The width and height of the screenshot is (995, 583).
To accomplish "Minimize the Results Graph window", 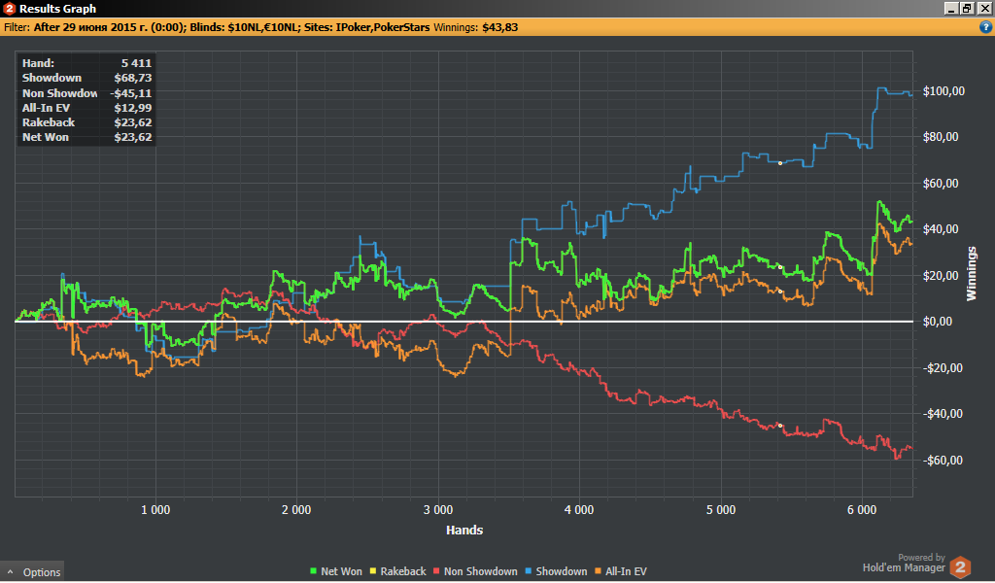I will (951, 8).
